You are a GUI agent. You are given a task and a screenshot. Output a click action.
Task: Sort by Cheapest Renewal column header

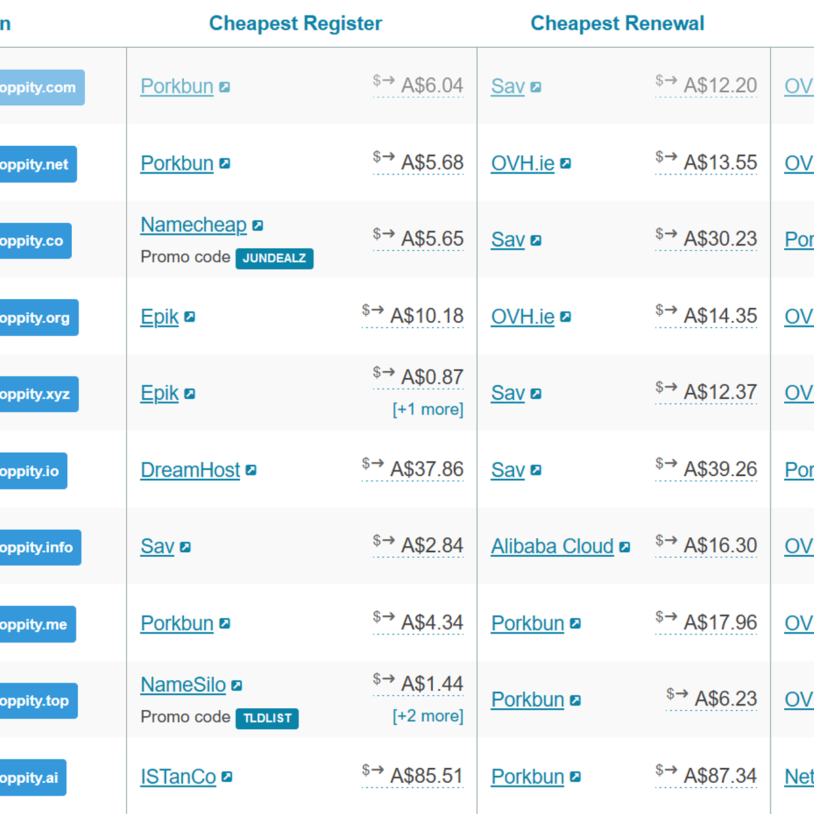pyautogui.click(x=617, y=24)
